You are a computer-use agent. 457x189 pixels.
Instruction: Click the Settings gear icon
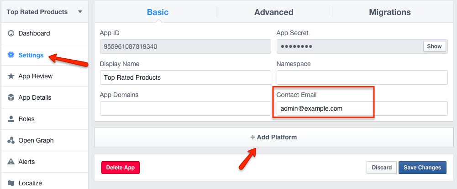[x=11, y=55]
